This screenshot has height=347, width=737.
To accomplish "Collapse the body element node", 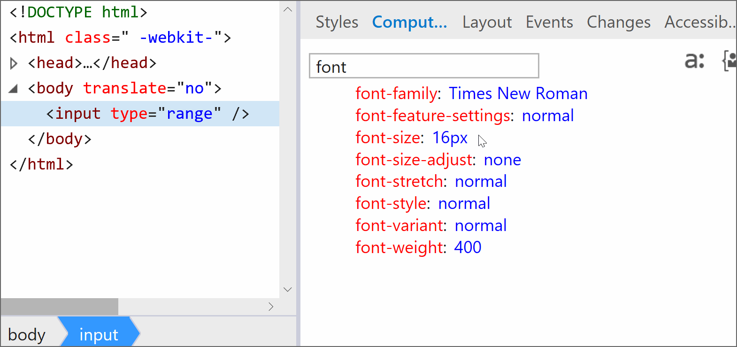I will click(x=14, y=88).
